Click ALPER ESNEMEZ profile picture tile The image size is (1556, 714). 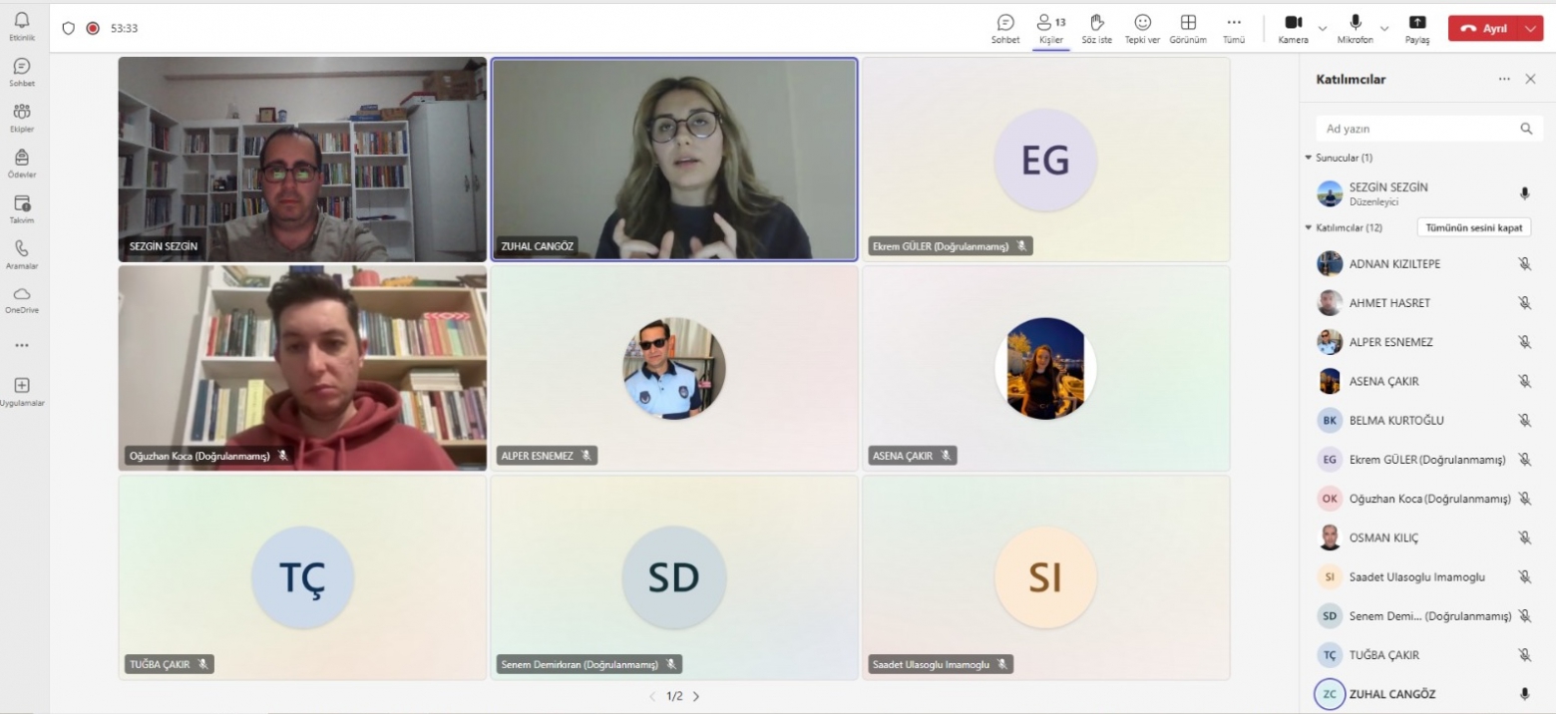click(x=674, y=368)
